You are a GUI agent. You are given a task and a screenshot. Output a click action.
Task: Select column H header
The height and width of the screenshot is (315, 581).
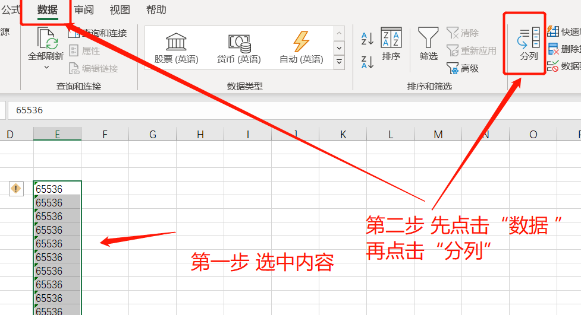200,134
